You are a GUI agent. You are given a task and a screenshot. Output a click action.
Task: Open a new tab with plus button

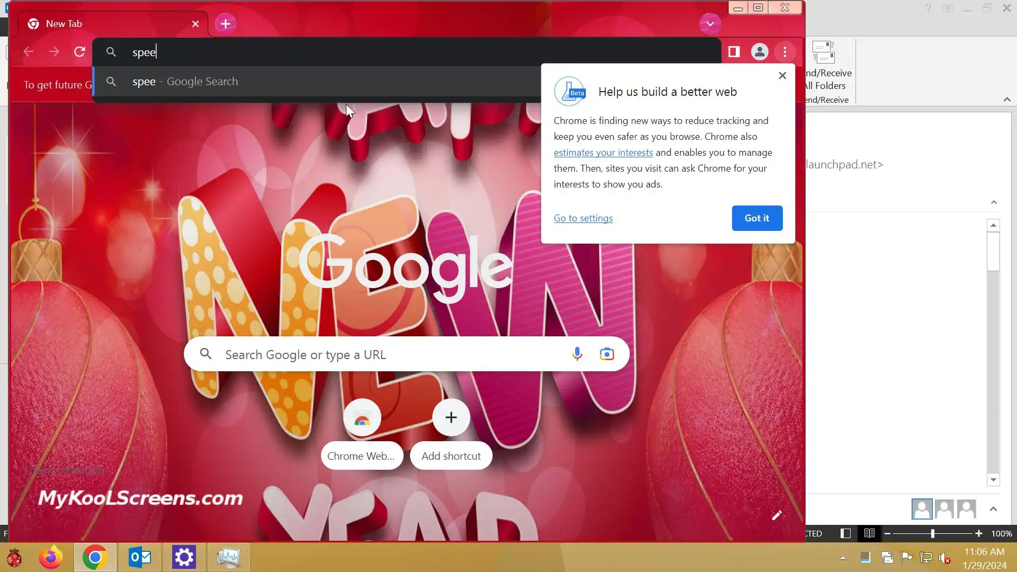pyautogui.click(x=225, y=24)
